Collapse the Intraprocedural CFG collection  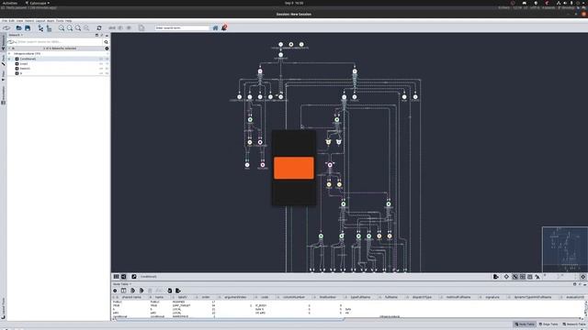[x=10, y=54]
